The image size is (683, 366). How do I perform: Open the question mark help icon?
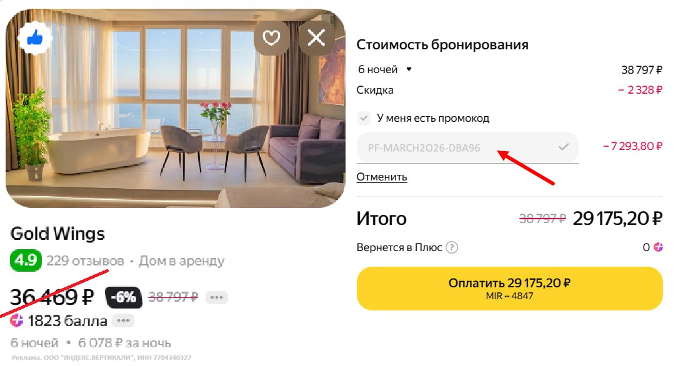point(452,247)
